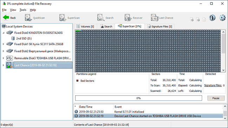
Task: Open settings via the gear icon
Action: (x=222, y=18)
